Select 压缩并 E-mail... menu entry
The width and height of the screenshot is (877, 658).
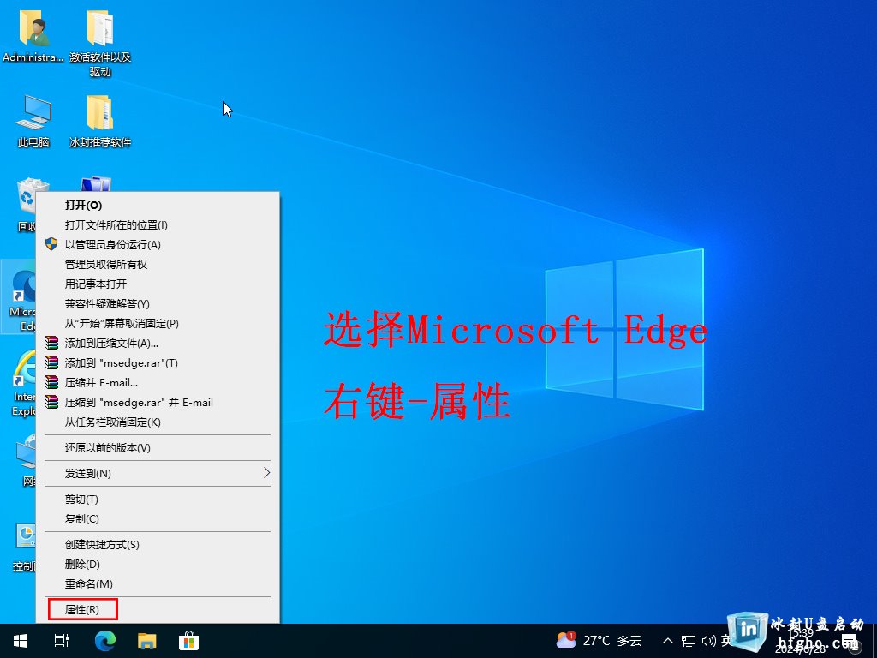pyautogui.click(x=158, y=383)
